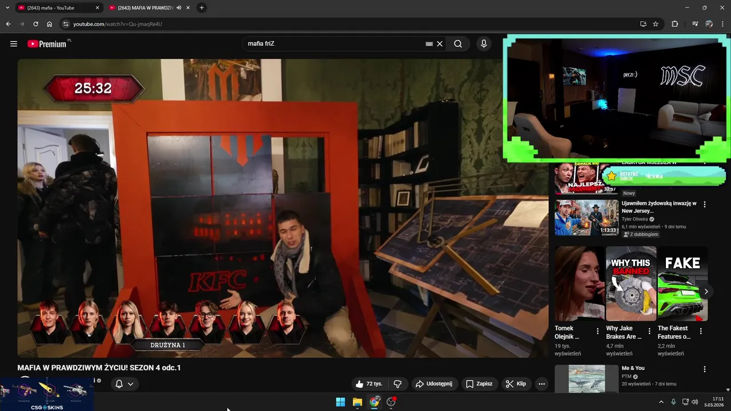Click the Zapisz save button
The image size is (731, 411).
click(479, 384)
